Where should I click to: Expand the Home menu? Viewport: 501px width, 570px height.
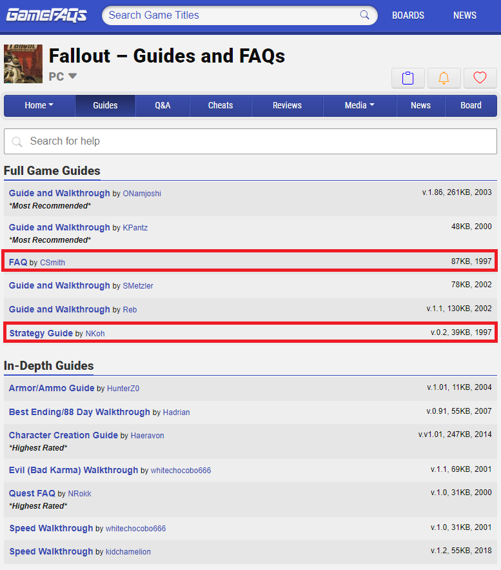point(39,105)
